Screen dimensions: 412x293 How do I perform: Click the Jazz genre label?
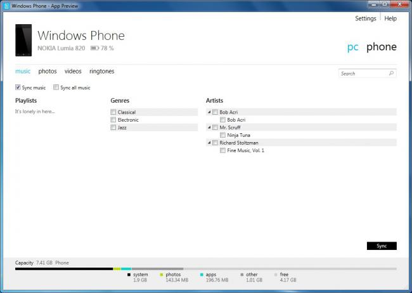pyautogui.click(x=122, y=127)
